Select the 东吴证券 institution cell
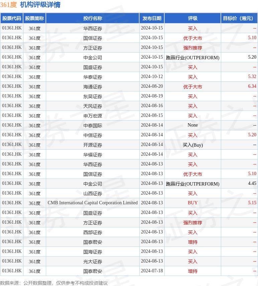The height and width of the screenshot is (286, 258). point(93,96)
